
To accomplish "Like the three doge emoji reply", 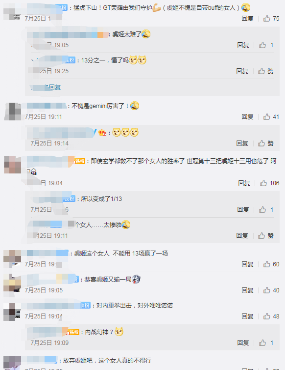I will point(265,143).
